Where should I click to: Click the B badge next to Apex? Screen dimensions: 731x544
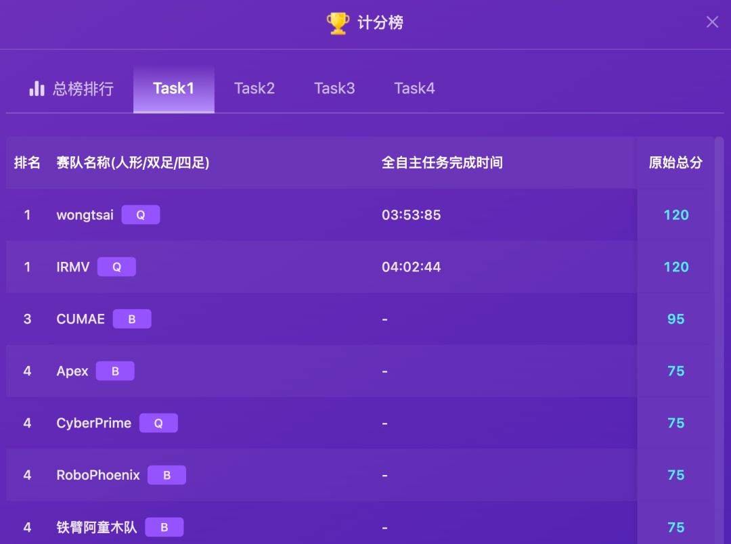tap(115, 371)
